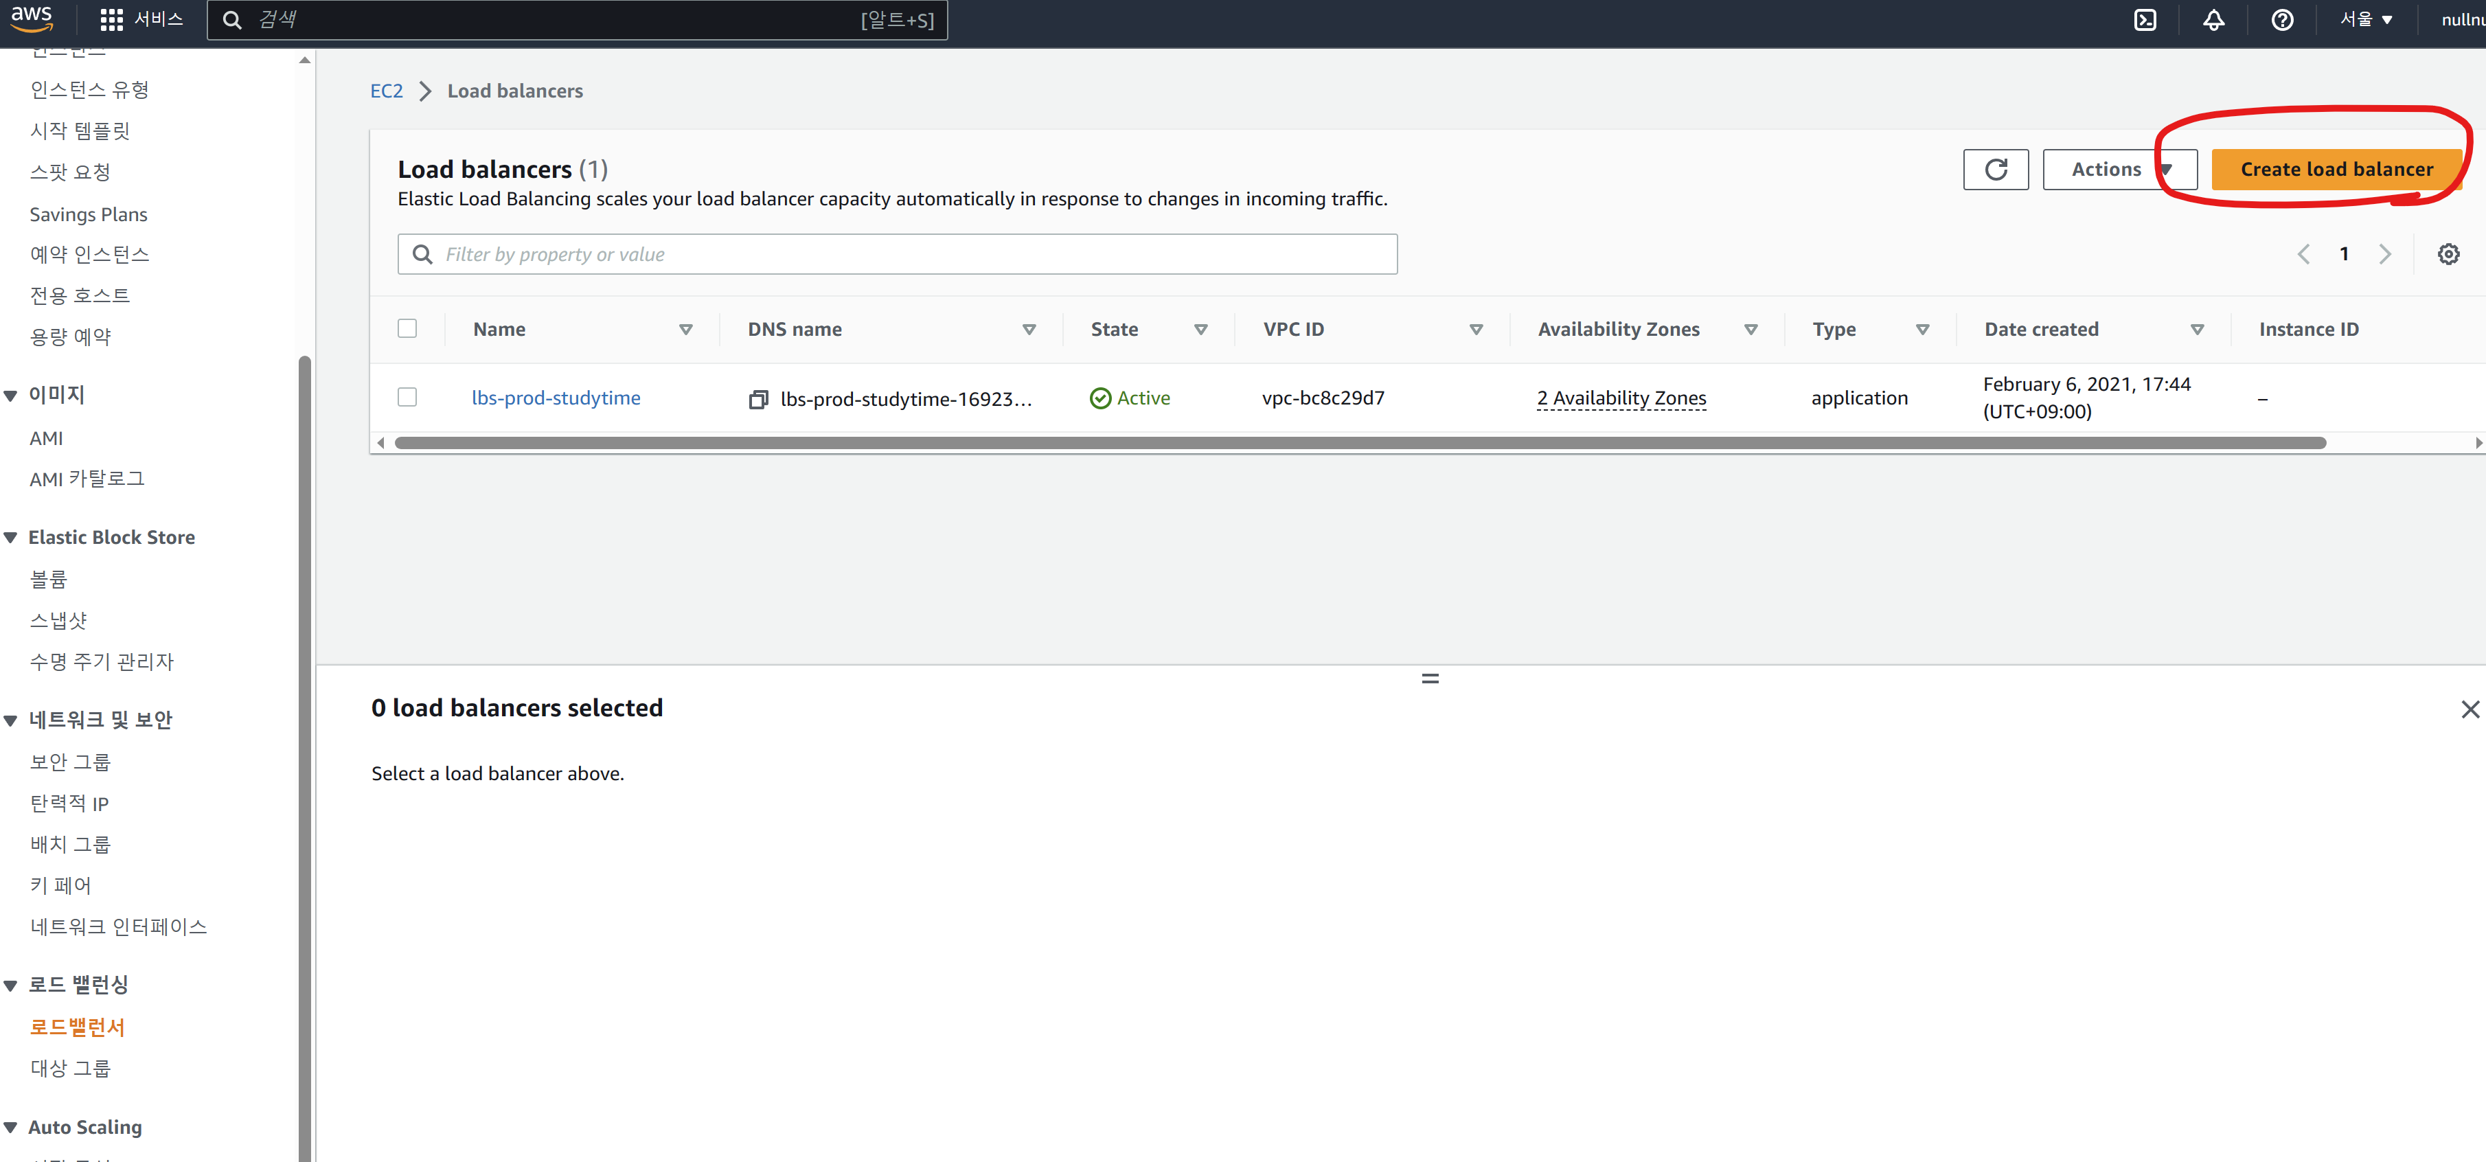Sort by the State column arrow

point(1200,330)
